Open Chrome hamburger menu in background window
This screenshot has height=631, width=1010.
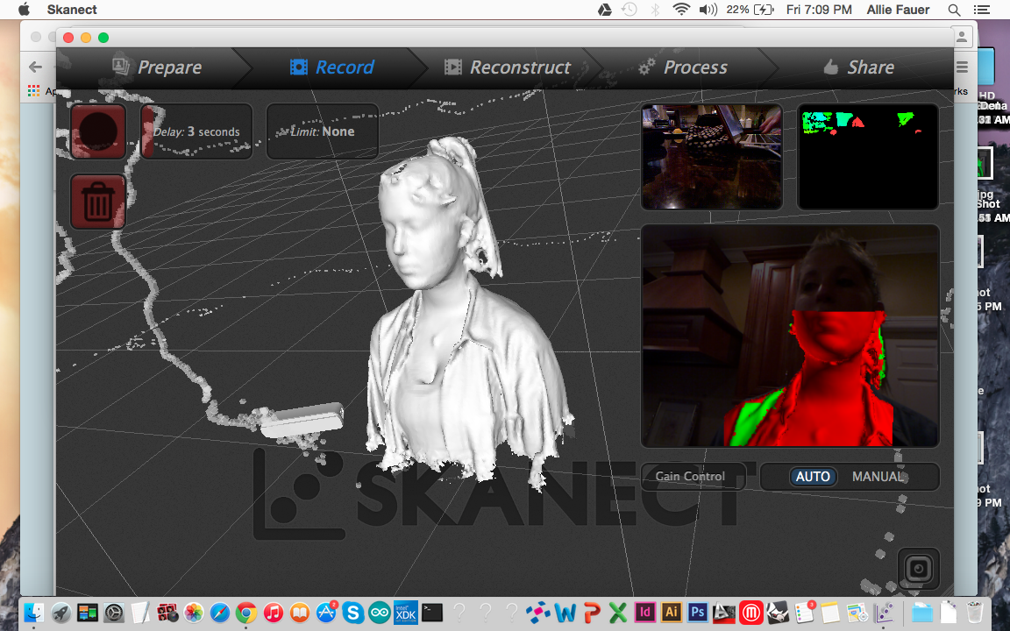coord(962,67)
